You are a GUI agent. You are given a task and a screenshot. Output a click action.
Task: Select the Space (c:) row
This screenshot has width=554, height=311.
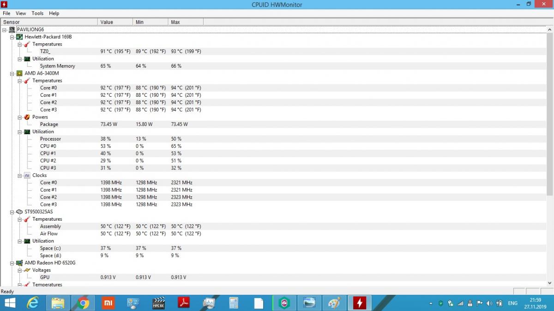click(273, 248)
